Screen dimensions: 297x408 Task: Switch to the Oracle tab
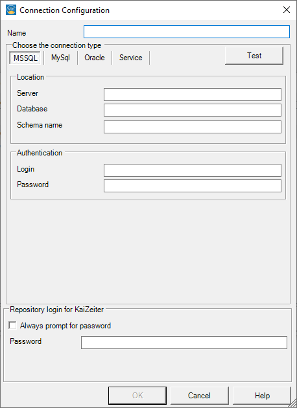95,58
